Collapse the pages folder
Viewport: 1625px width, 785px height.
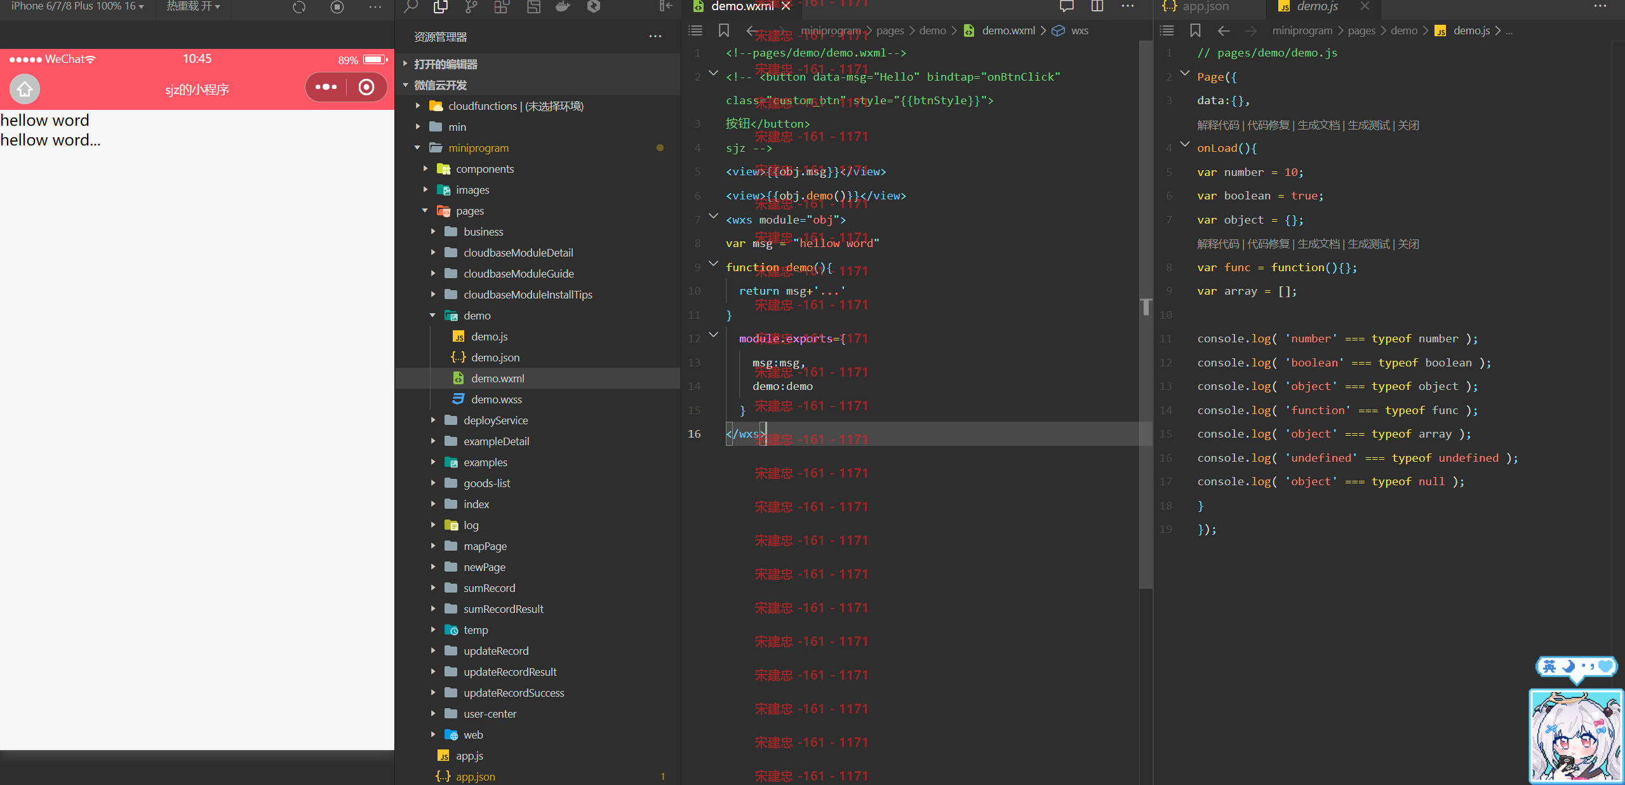[x=425, y=211]
